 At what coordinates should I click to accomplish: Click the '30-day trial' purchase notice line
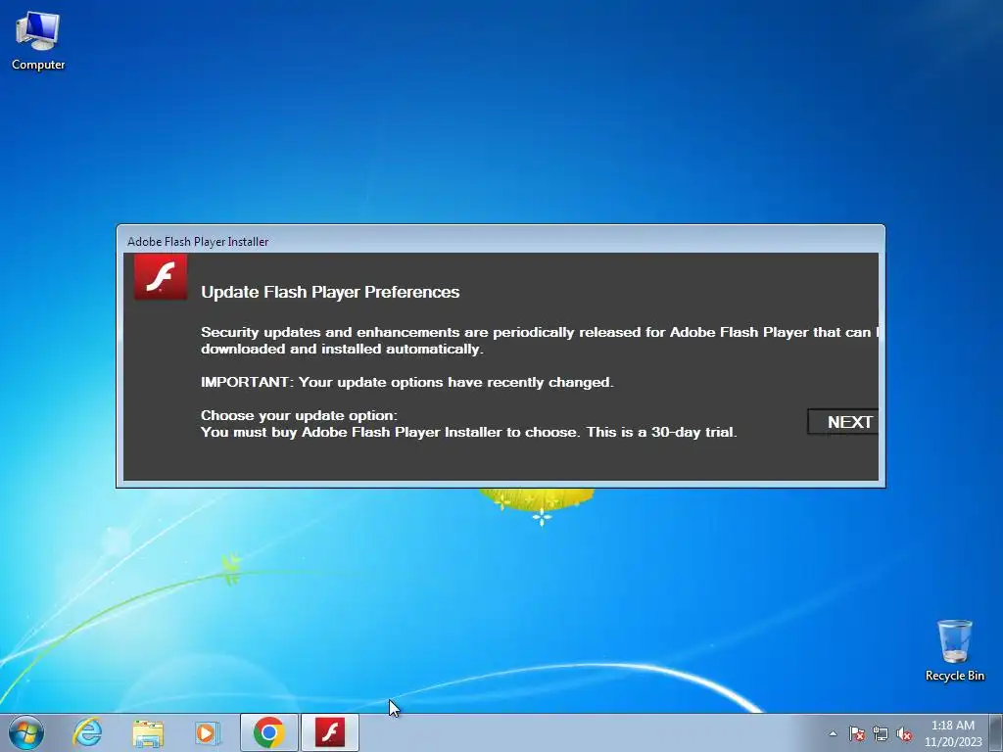[x=469, y=432]
